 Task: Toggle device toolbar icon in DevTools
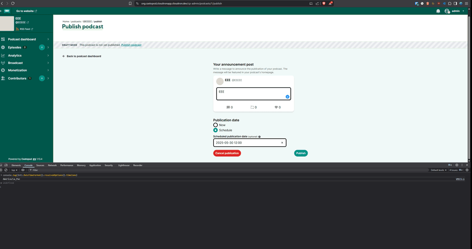(x=6, y=165)
